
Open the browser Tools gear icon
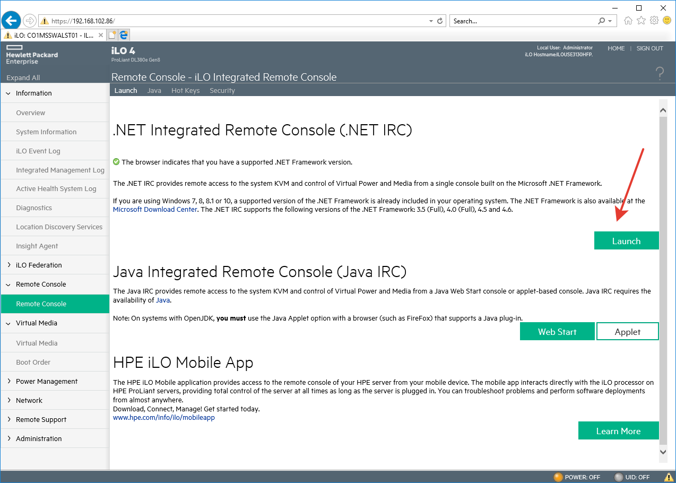click(654, 21)
